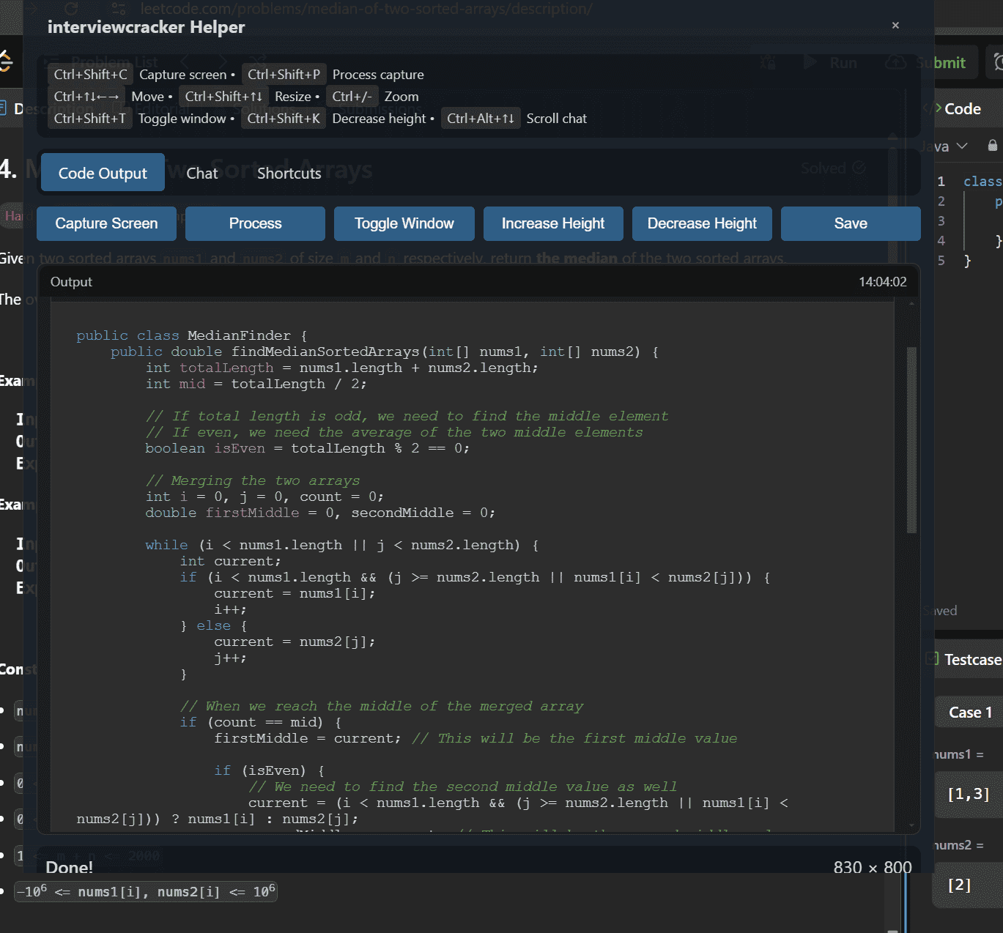Click the Ctrl+Shift+P shortcut key label
The image size is (1003, 933).
click(284, 74)
